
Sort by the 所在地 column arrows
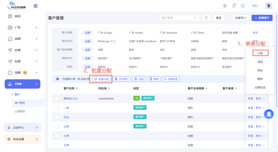coord(109,88)
